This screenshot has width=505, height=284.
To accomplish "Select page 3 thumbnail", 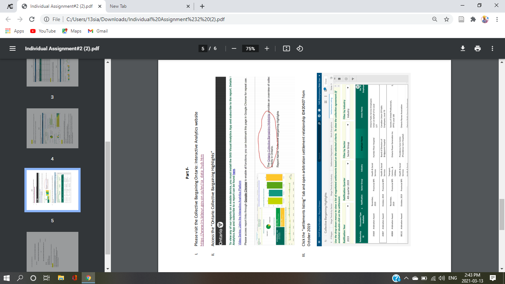I will (x=52, y=73).
